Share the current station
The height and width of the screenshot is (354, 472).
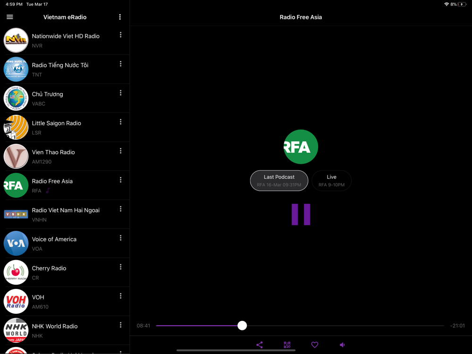(x=260, y=345)
